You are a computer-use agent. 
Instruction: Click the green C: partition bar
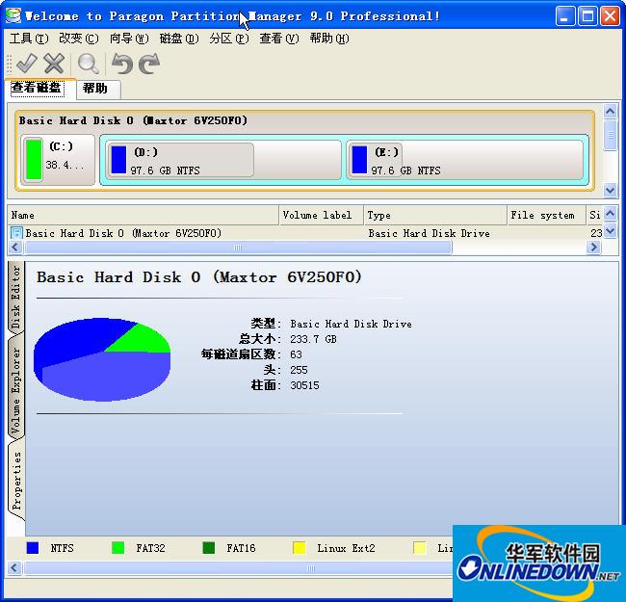34,160
